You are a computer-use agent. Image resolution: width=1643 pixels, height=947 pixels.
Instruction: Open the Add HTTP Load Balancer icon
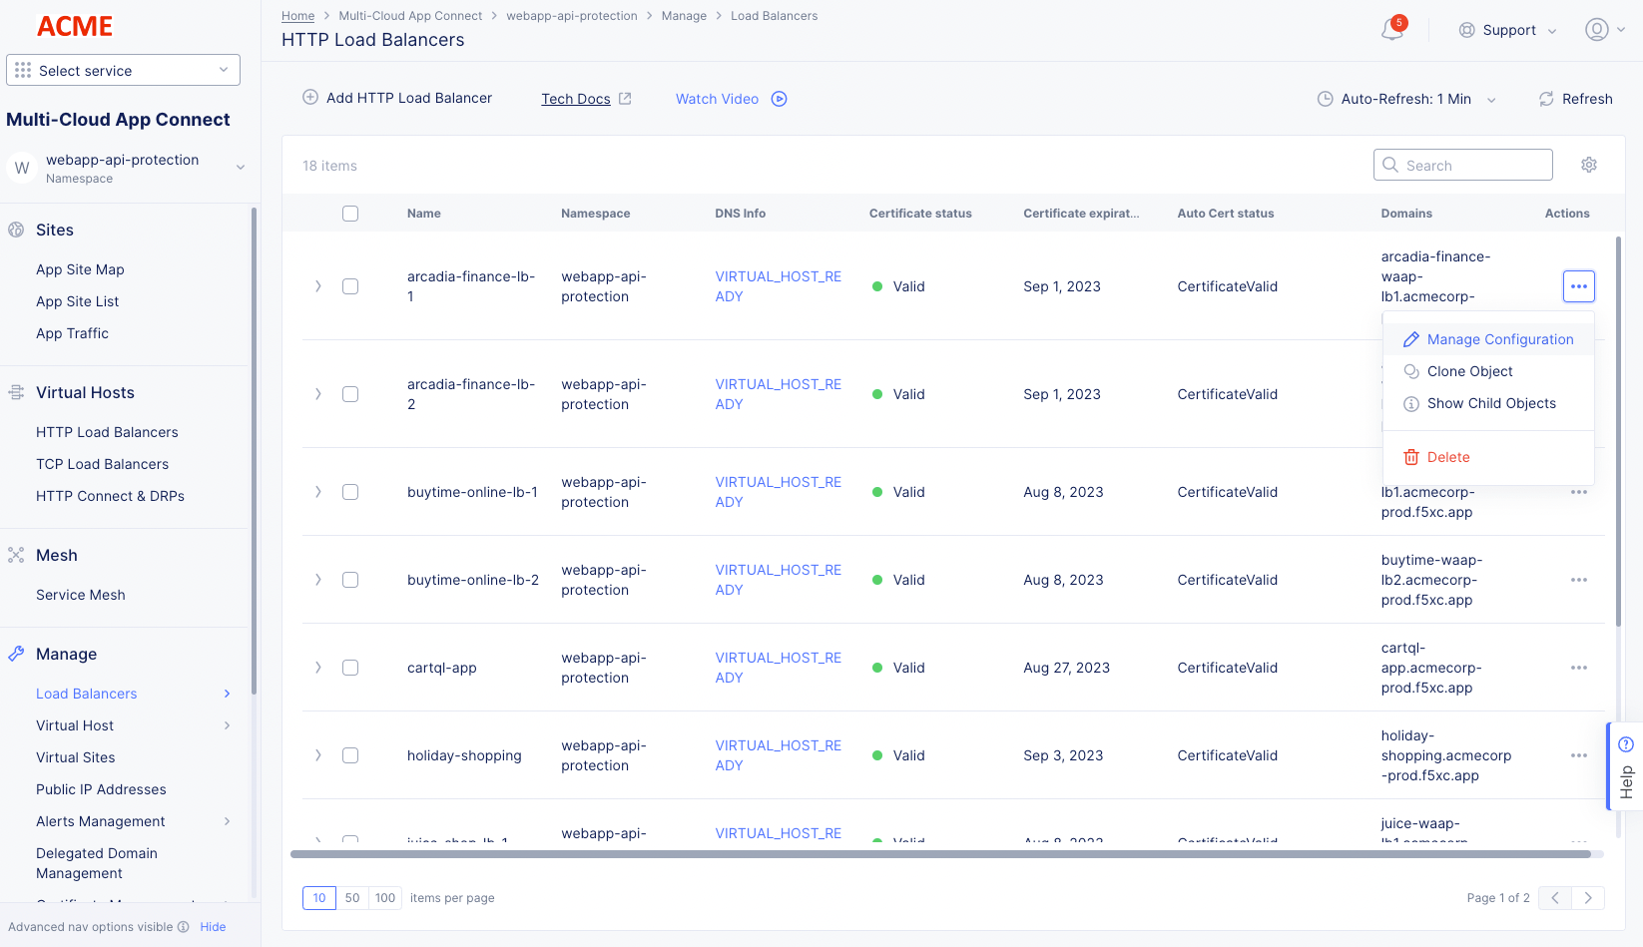pyautogui.click(x=308, y=98)
